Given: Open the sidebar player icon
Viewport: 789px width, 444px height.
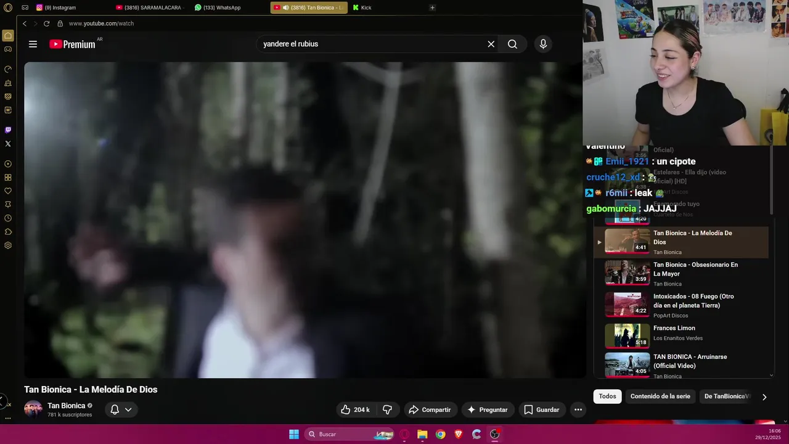Looking at the screenshot, I should tap(8, 164).
